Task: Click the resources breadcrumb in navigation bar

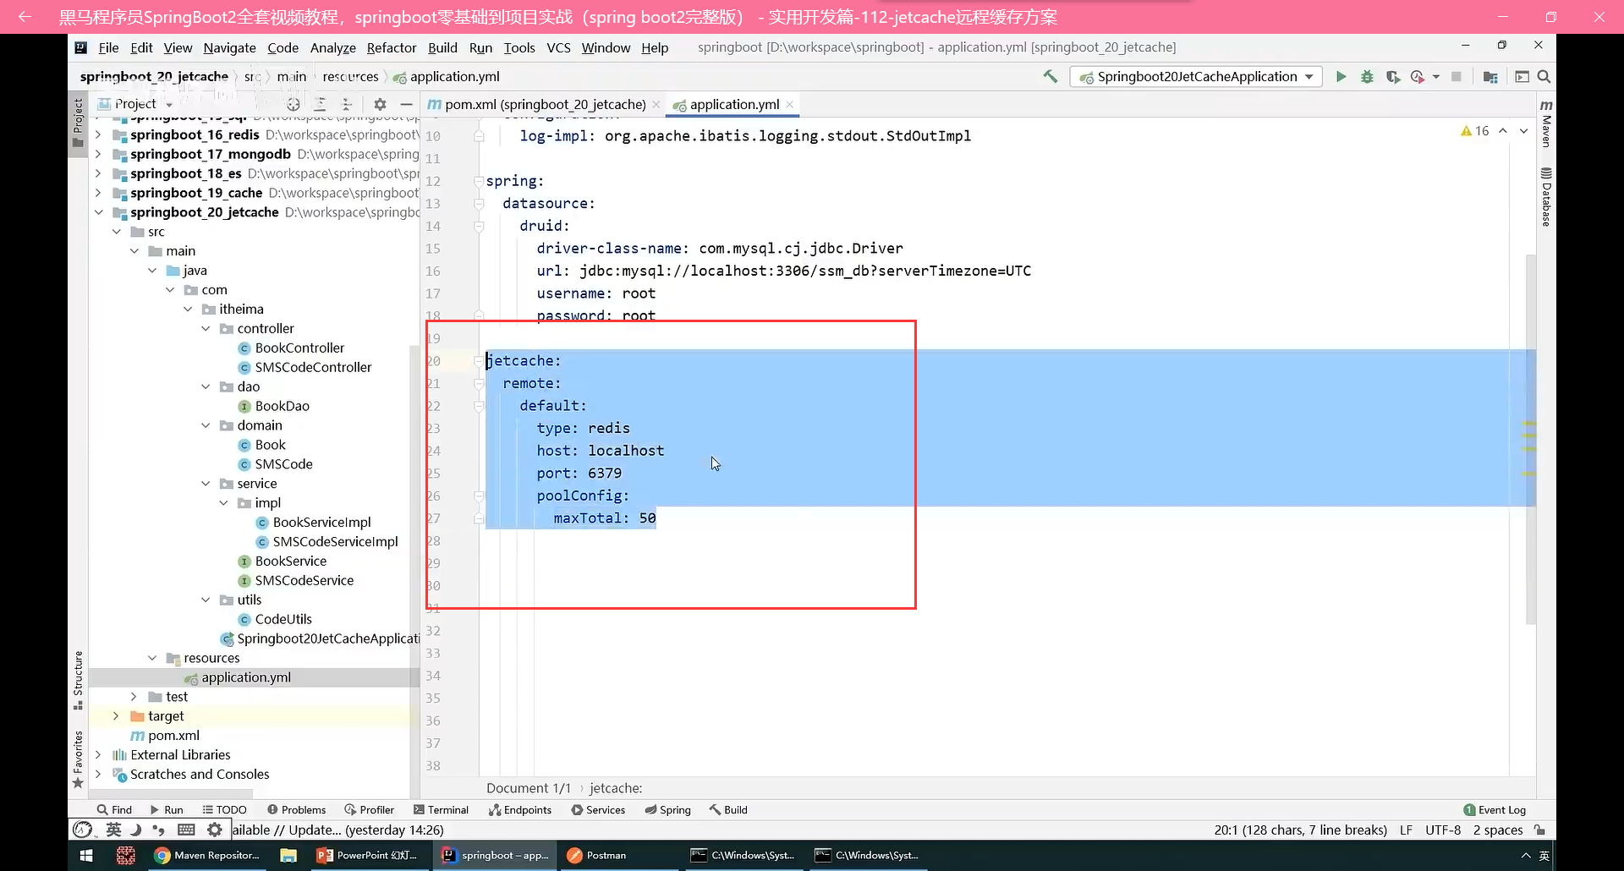Action: tap(350, 77)
